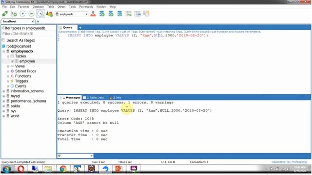312x175 pixels.
Task: Select the sys database in tree
Action: click(13, 111)
